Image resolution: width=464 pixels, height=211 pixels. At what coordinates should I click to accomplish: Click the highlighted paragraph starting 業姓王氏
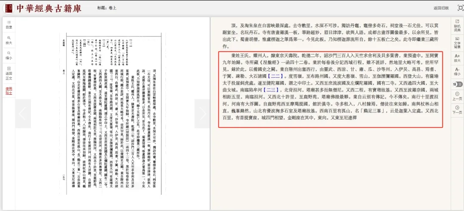(330, 89)
